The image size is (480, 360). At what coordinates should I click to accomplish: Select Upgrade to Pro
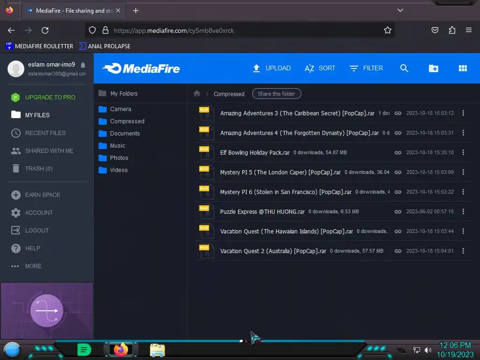[43, 97]
